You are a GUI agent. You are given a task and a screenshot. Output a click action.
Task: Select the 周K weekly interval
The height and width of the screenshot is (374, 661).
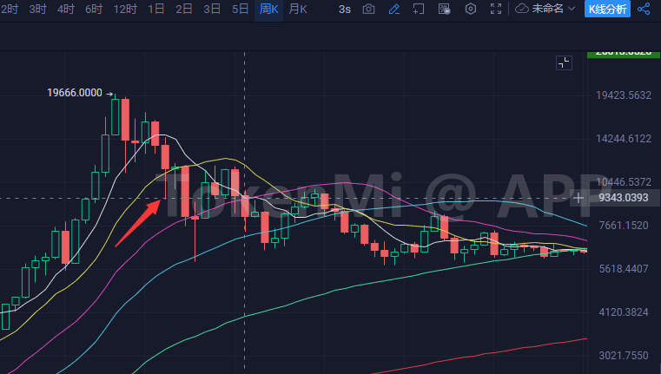click(268, 9)
